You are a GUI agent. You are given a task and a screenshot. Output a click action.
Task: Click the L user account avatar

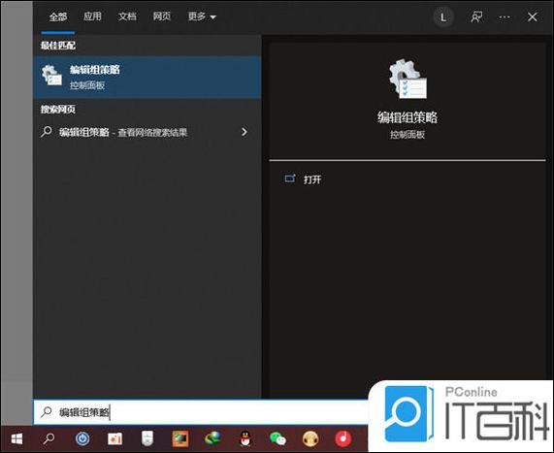point(443,16)
